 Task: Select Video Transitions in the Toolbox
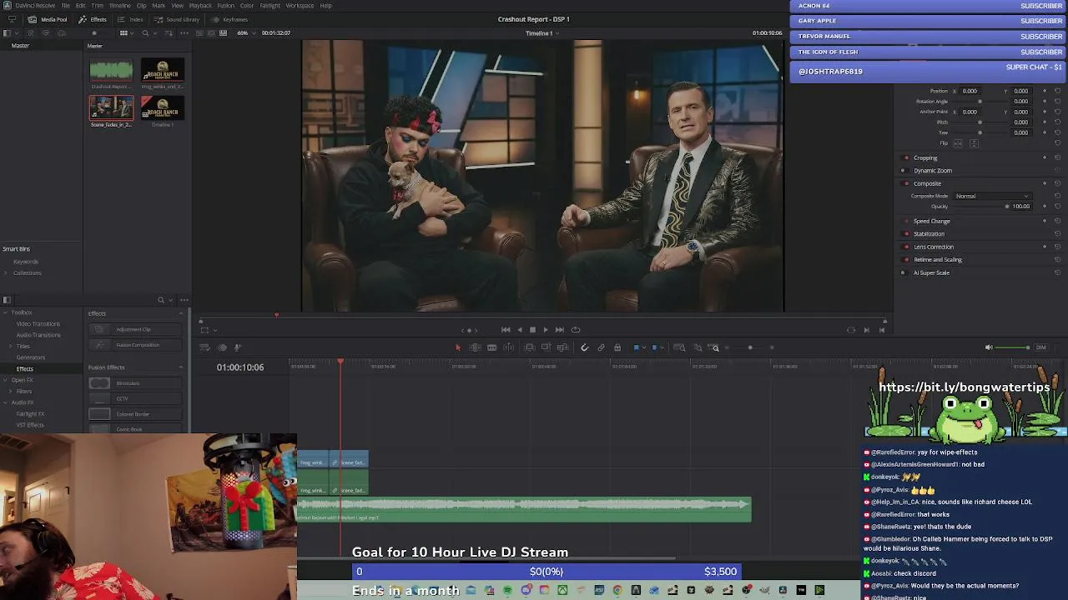pos(38,324)
